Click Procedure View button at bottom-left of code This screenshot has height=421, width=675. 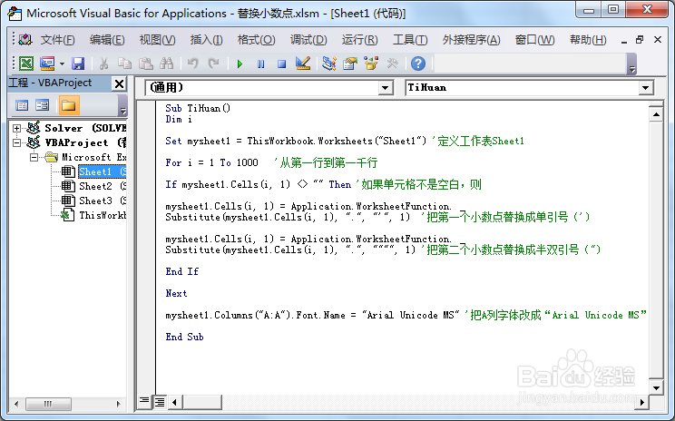point(144,401)
